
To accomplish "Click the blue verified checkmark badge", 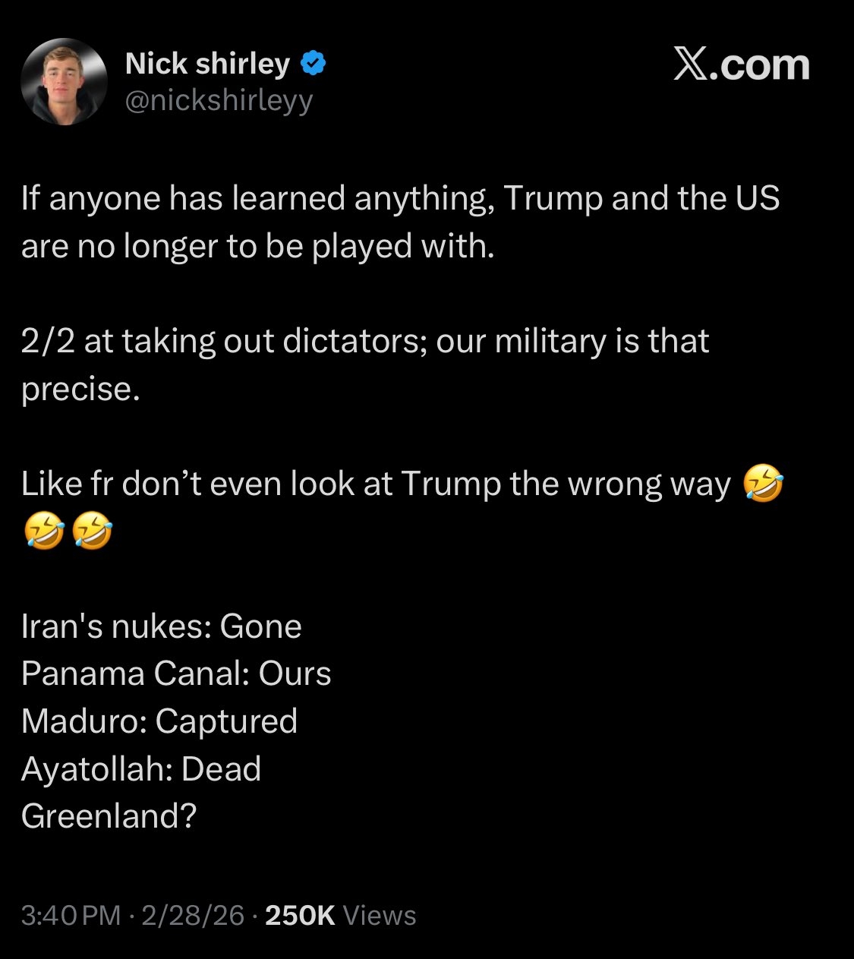I will (x=314, y=64).
